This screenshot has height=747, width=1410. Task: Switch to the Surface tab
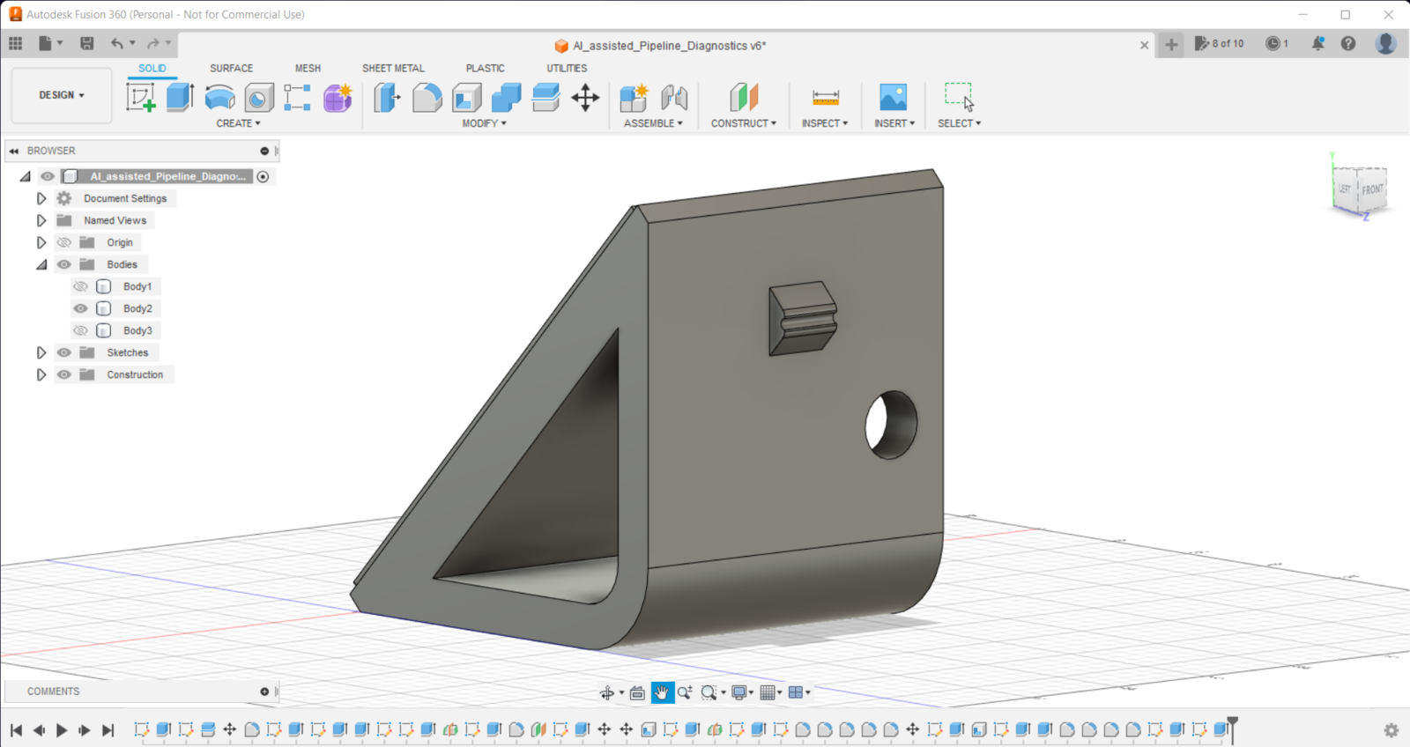coord(231,68)
